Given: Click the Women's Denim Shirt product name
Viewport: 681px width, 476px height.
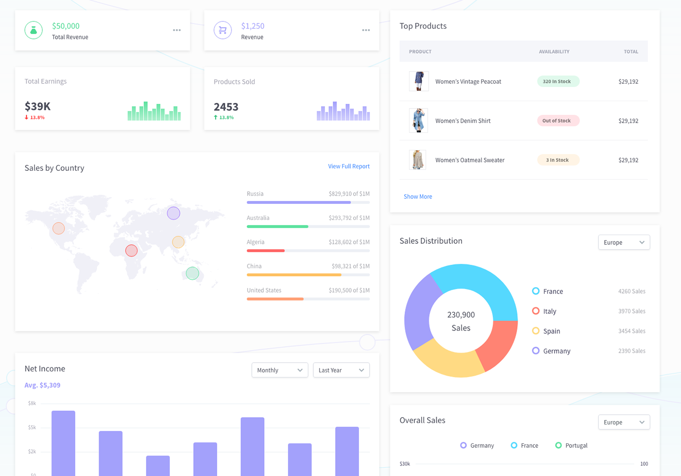Looking at the screenshot, I should [463, 121].
